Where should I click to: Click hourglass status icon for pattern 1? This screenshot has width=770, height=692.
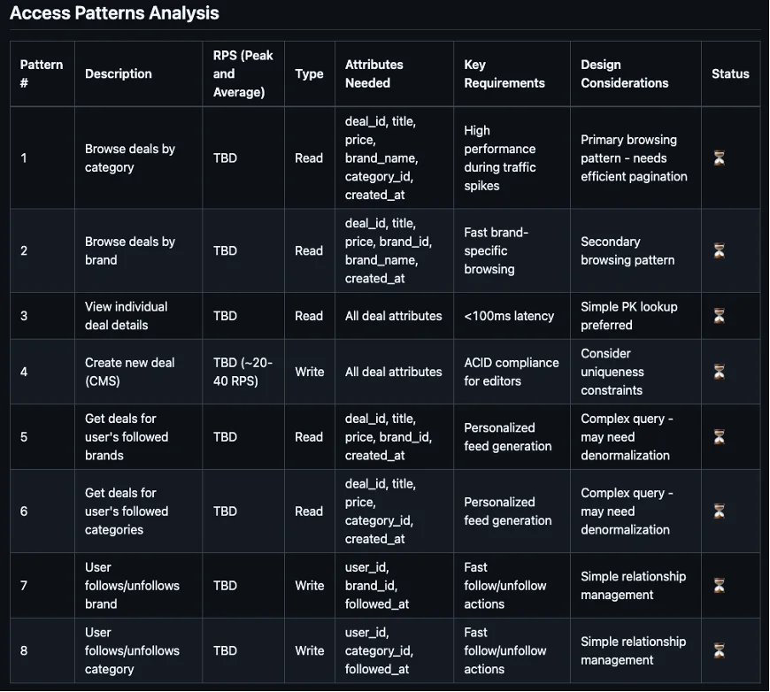719,158
